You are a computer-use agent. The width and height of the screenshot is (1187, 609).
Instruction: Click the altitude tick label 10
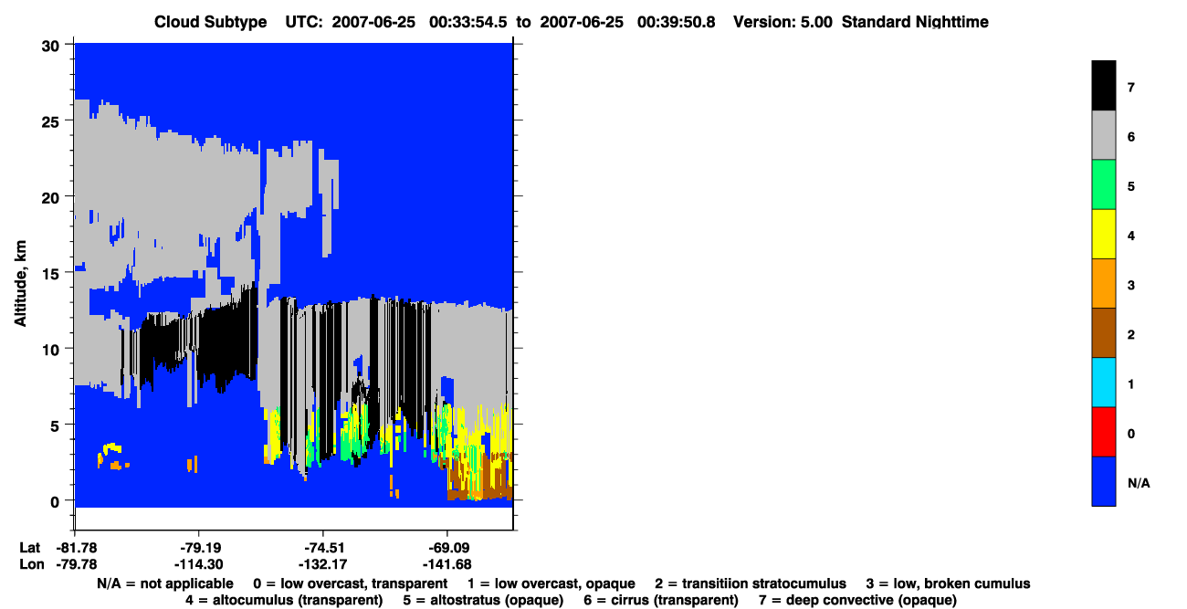(53, 349)
